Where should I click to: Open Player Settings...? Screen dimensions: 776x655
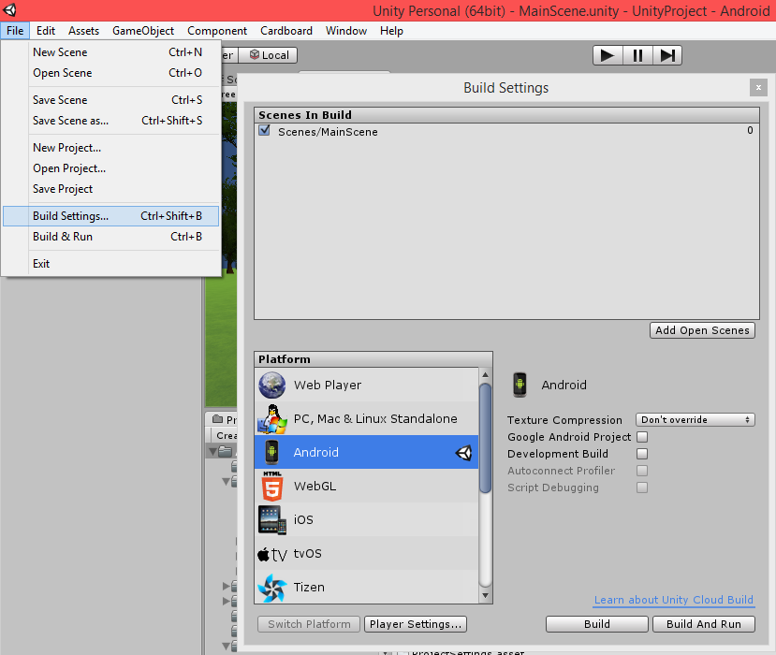(x=416, y=624)
